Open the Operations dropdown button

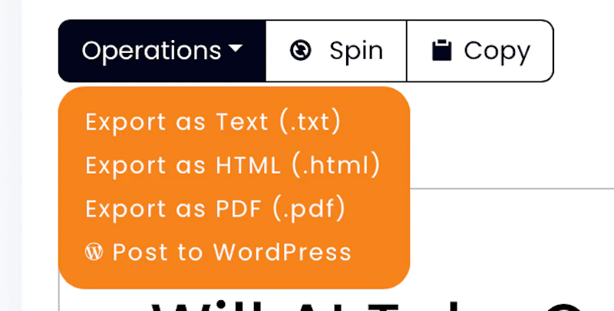[x=162, y=51]
